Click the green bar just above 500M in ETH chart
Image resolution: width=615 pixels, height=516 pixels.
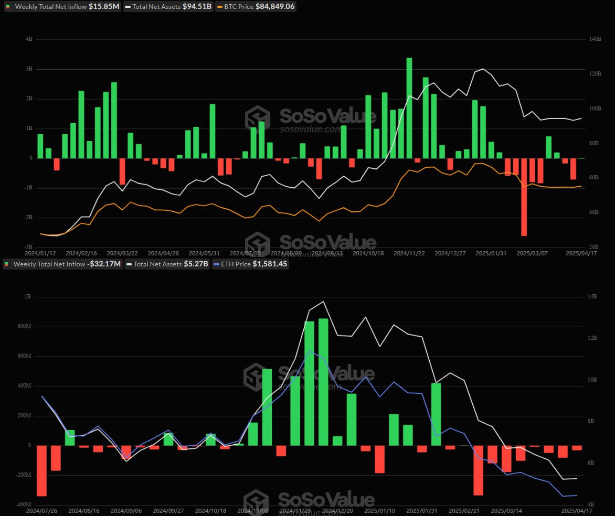tap(267, 407)
